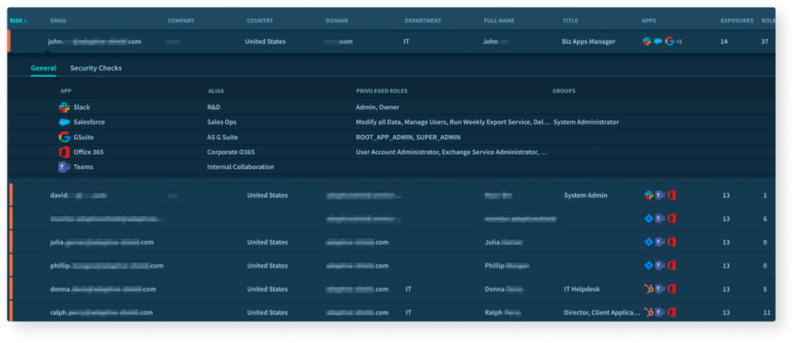The image size is (797, 343).
Task: Click the Jira icon in the row with 6 roles
Action: [x=648, y=219]
